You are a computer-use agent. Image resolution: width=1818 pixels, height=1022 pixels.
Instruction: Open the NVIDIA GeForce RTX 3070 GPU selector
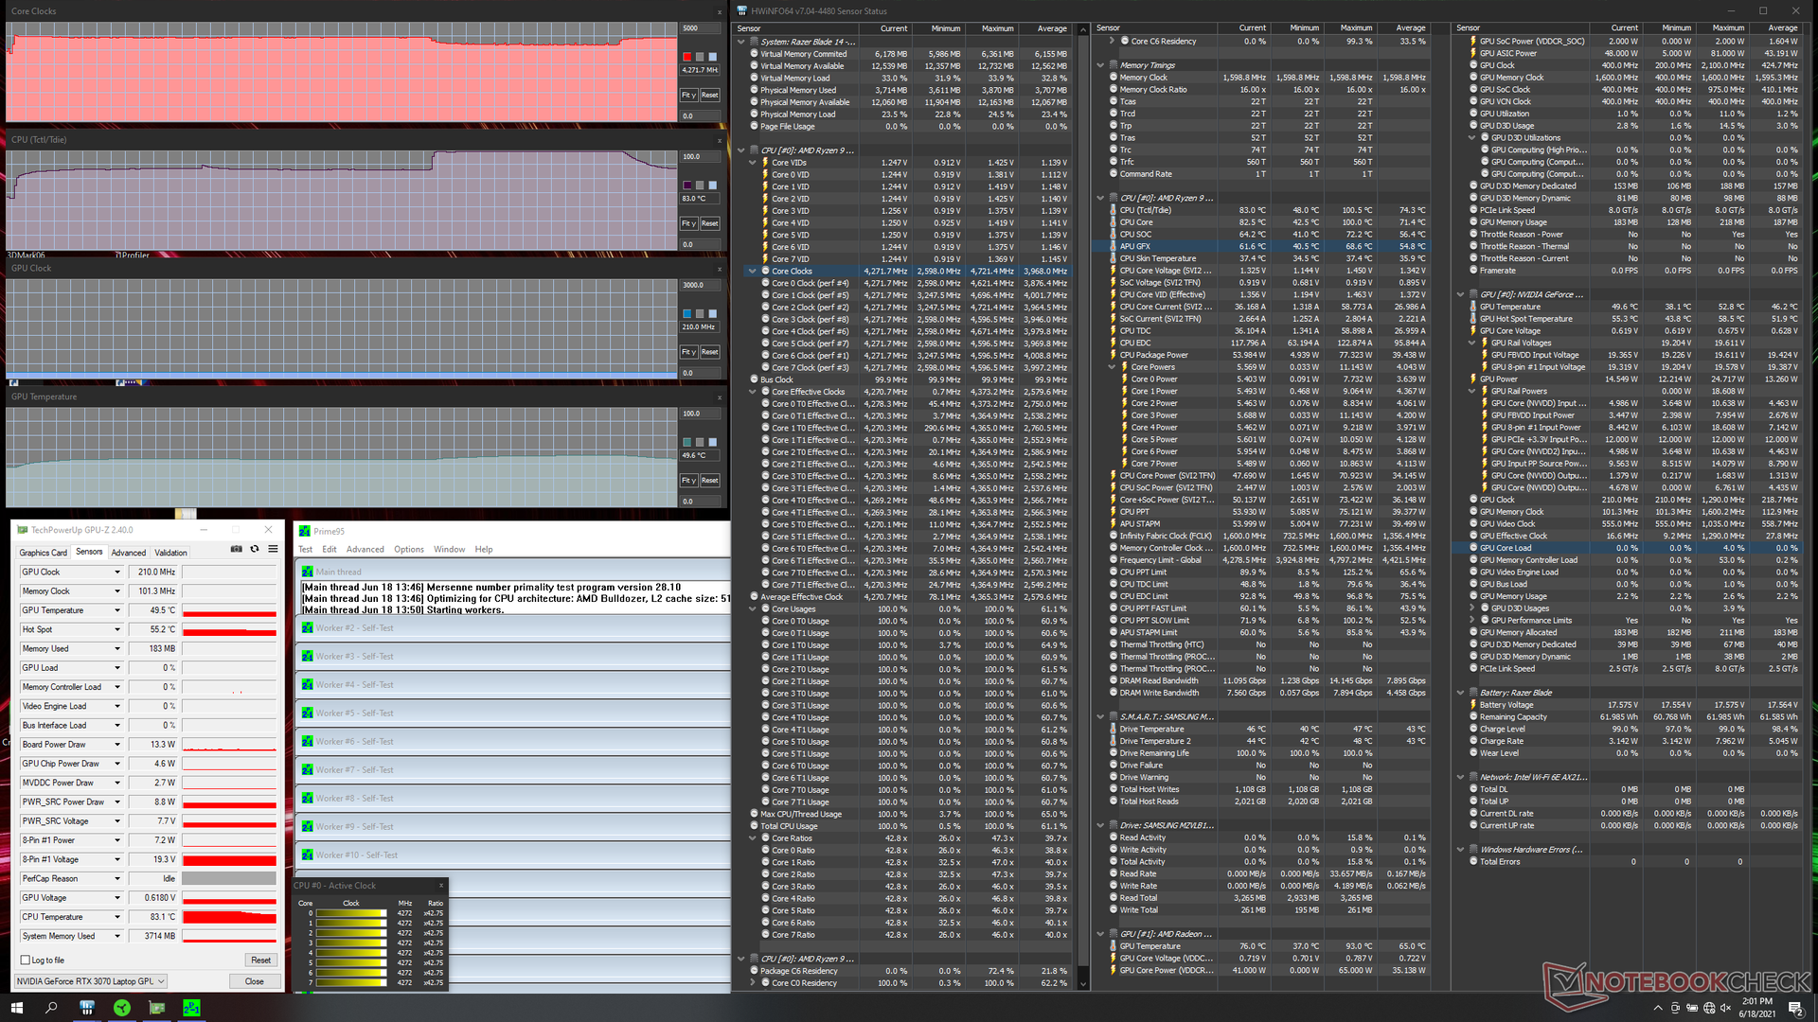tap(91, 981)
